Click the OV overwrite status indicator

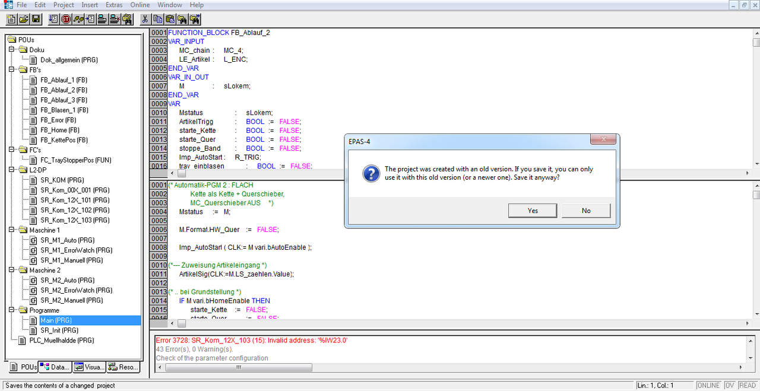pos(730,386)
